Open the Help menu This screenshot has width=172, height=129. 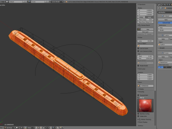3,2
